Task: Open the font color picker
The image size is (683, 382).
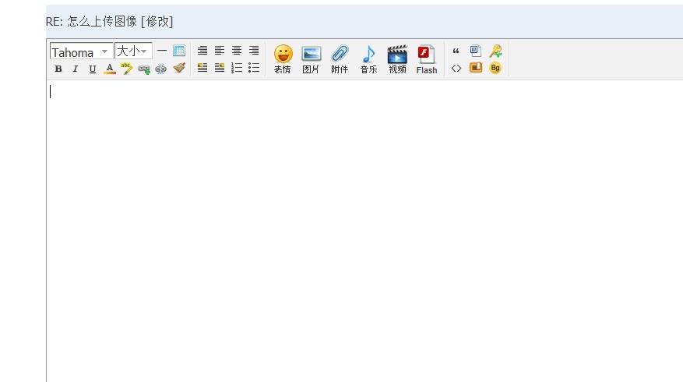Action: (x=110, y=69)
